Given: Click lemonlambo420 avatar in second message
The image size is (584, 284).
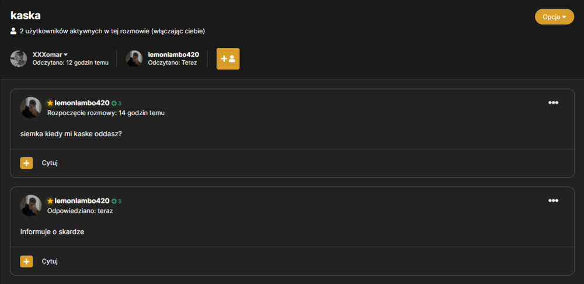Looking at the screenshot, I should pyautogui.click(x=31, y=205).
